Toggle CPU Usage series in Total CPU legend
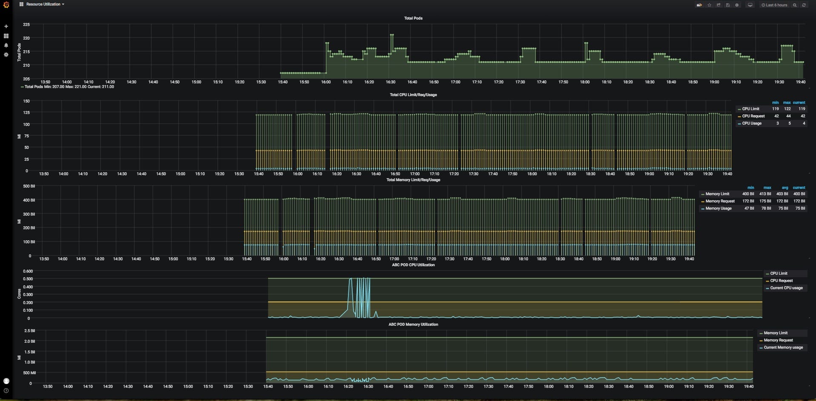 pos(752,123)
